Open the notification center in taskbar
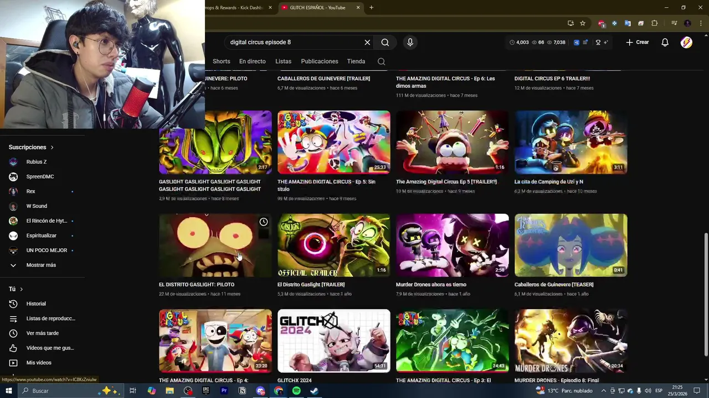 coord(697,391)
